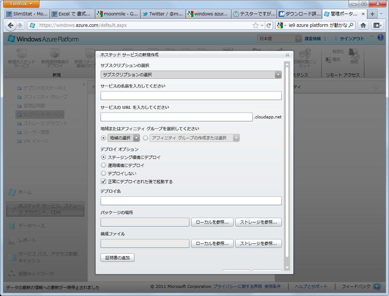Open the 日本語 language dropdown
Screen dimensions: 389x296
point(280,39)
